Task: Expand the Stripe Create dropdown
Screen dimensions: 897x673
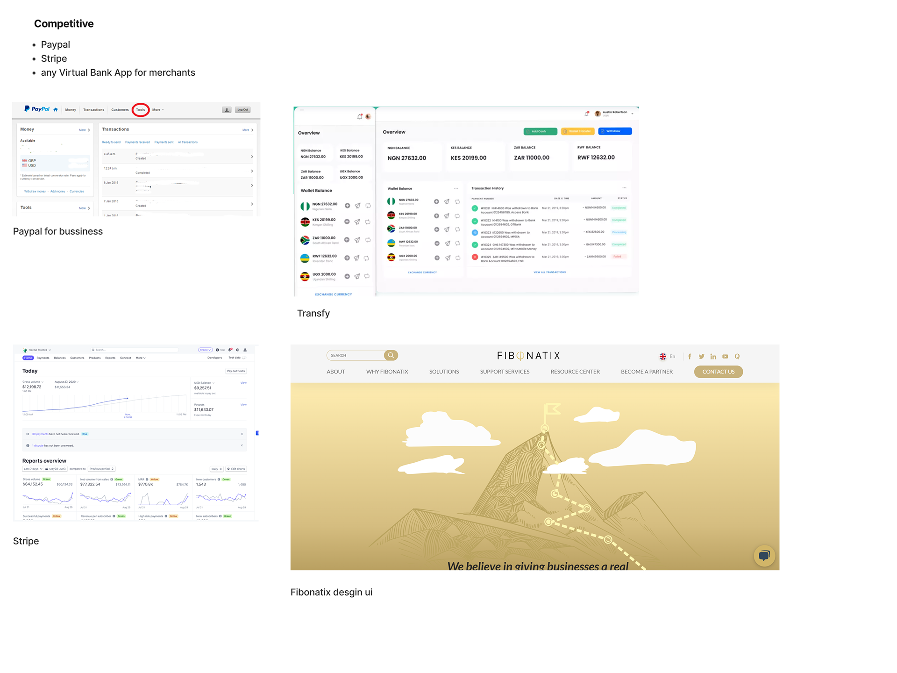Action: point(205,350)
